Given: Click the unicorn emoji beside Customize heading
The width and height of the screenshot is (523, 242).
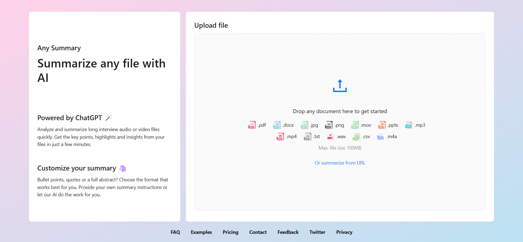Looking at the screenshot, I should point(123,168).
